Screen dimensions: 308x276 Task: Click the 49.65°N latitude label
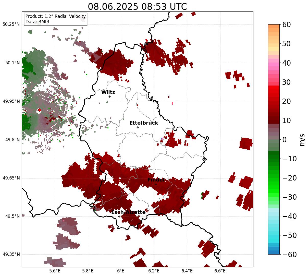[11, 178]
